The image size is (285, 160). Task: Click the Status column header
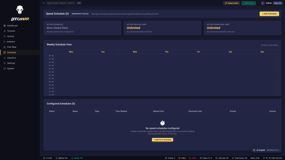pos(52,111)
